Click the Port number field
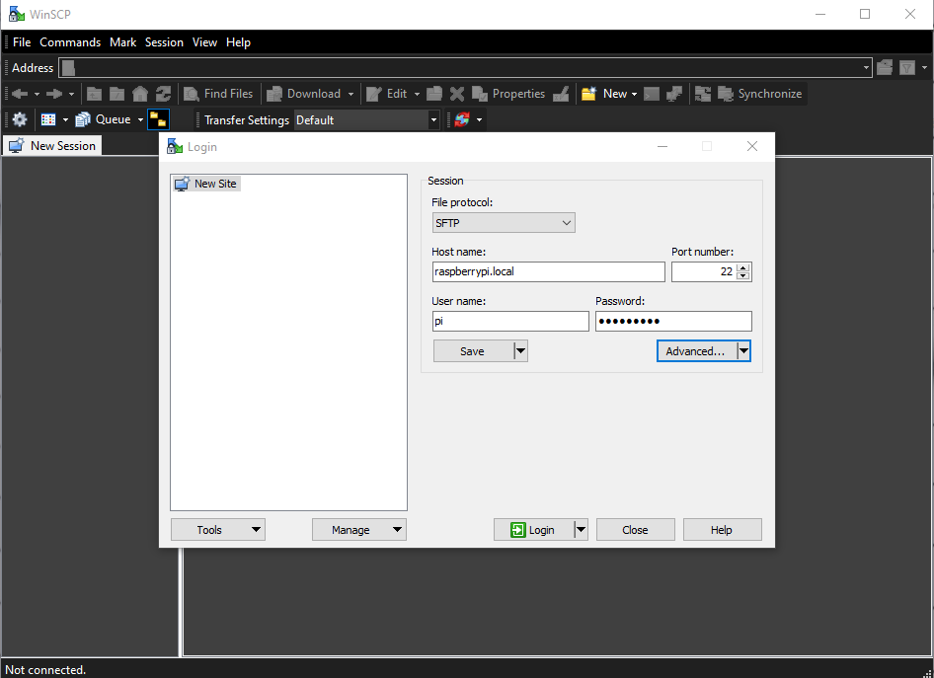The width and height of the screenshot is (934, 678). click(x=704, y=271)
